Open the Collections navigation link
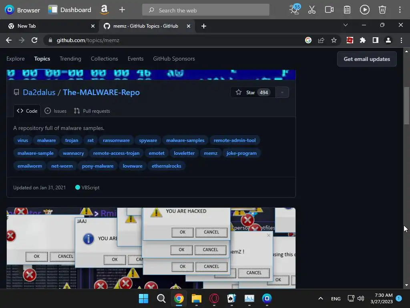 click(105, 59)
